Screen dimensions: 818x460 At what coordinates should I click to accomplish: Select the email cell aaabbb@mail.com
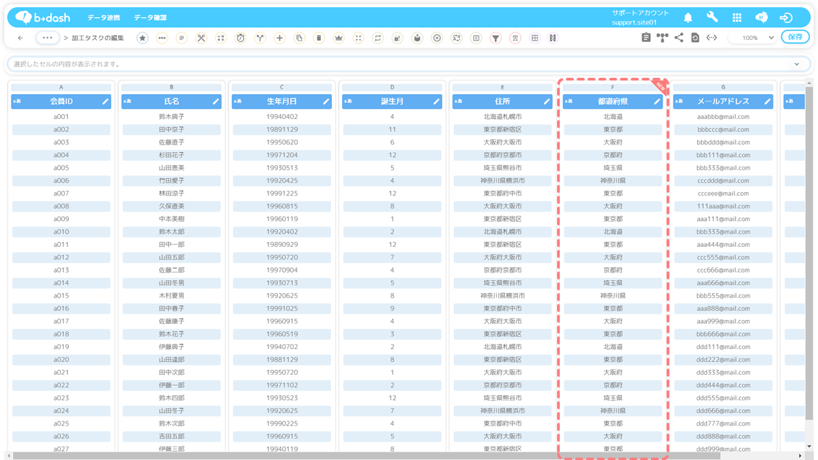(x=723, y=117)
